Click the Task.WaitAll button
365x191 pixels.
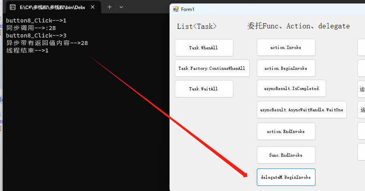pos(204,89)
